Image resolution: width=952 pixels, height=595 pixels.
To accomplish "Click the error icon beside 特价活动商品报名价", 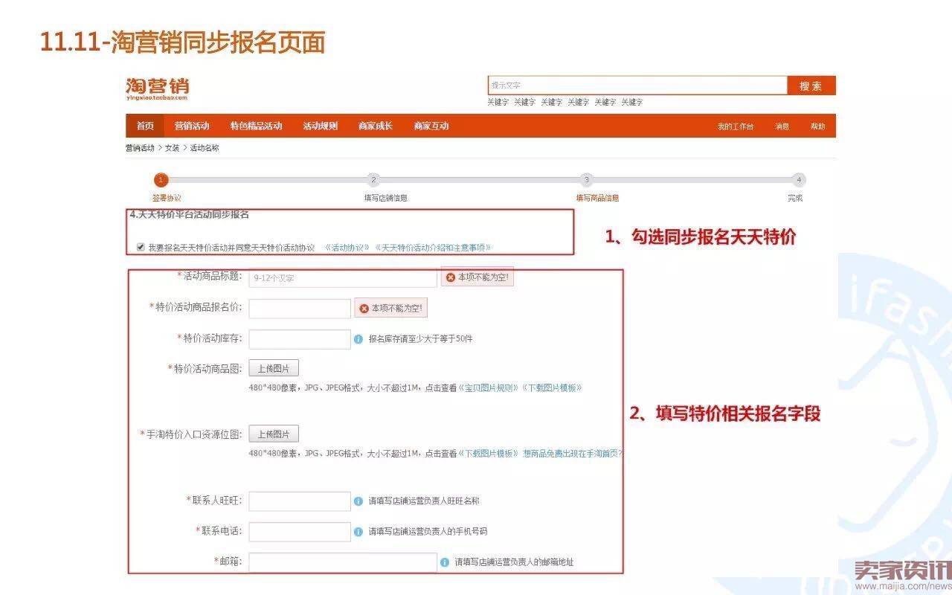I will (x=364, y=308).
